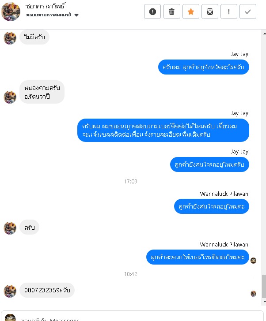This screenshot has width=266, height=321.
Task: Click the Wannaluck Pilawan sender name above the 'สนใจรถ' message
Action: pyautogui.click(x=224, y=194)
